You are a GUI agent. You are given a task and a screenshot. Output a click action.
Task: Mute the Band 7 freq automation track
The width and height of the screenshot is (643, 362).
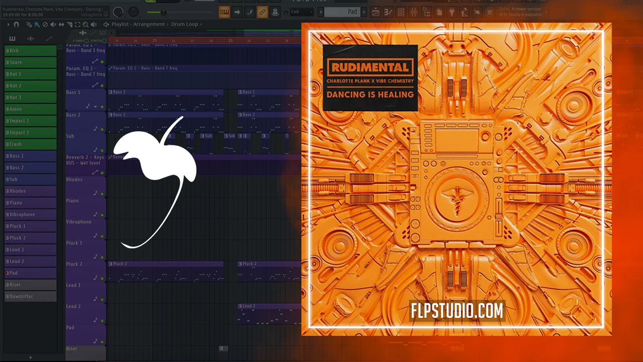pyautogui.click(x=102, y=85)
